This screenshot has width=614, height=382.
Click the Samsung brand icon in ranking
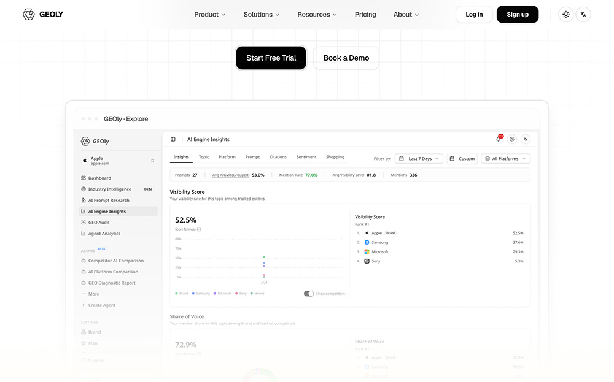pyautogui.click(x=367, y=242)
